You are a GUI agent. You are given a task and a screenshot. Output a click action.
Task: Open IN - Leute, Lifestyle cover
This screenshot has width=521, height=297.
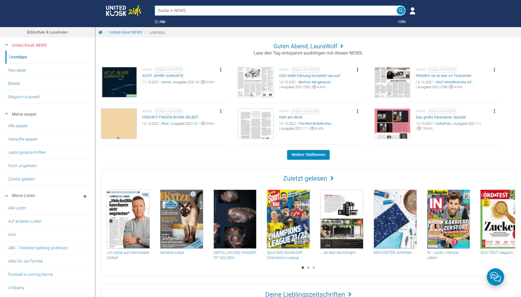pyautogui.click(x=448, y=219)
